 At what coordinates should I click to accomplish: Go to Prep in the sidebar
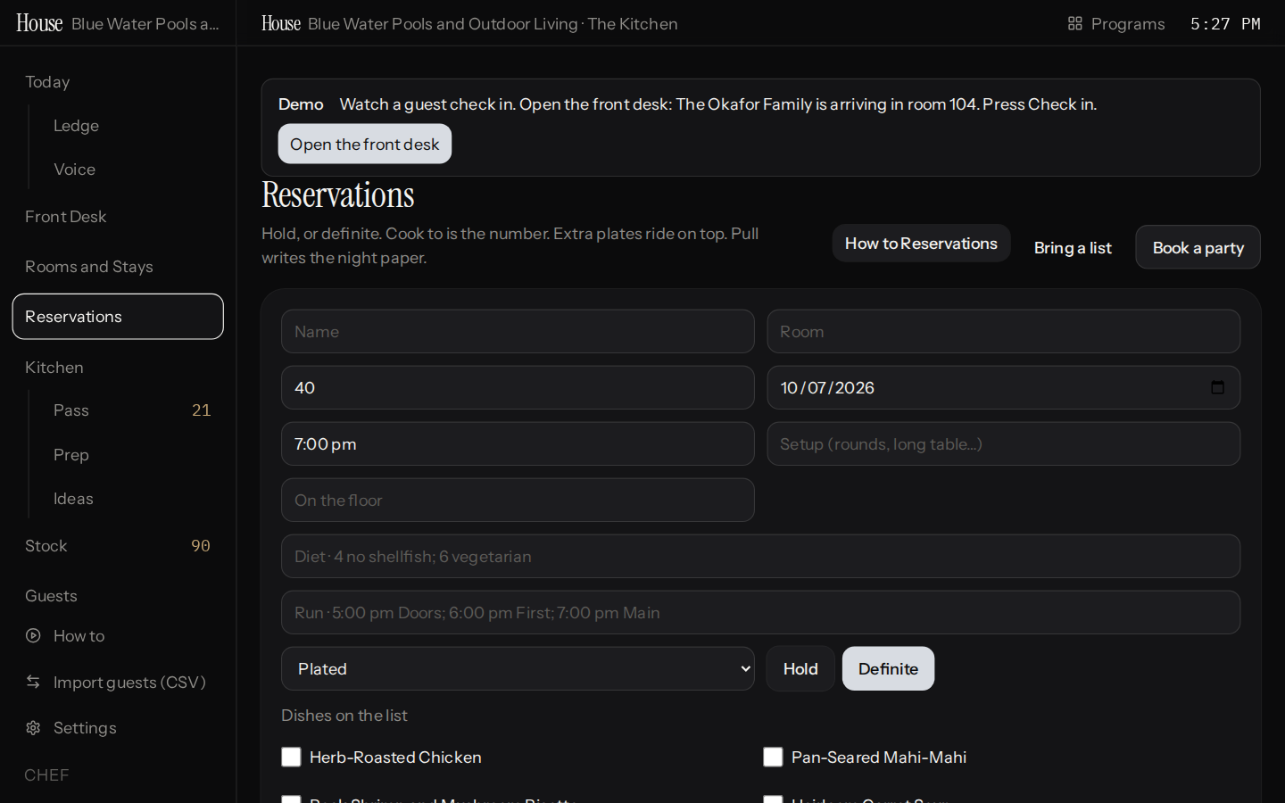tap(70, 455)
